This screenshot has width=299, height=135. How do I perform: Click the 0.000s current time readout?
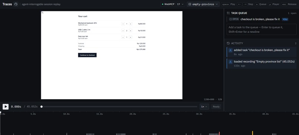point(16,107)
